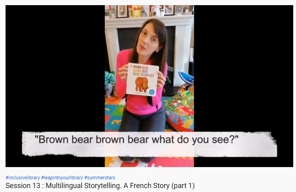Open the #leapintoyourlibrary hashtag link

pyautogui.click(x=62, y=178)
